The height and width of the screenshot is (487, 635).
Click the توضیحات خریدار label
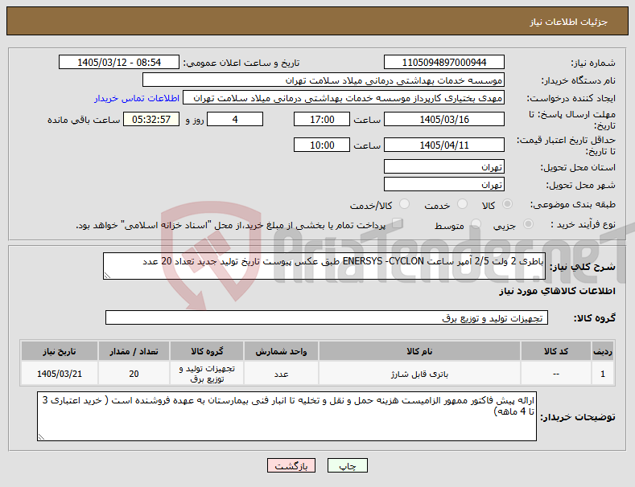(579, 416)
